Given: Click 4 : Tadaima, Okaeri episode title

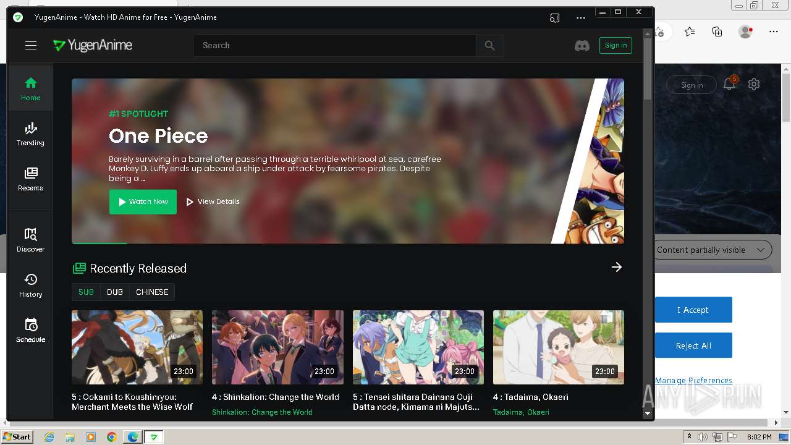Looking at the screenshot, I should tap(531, 397).
